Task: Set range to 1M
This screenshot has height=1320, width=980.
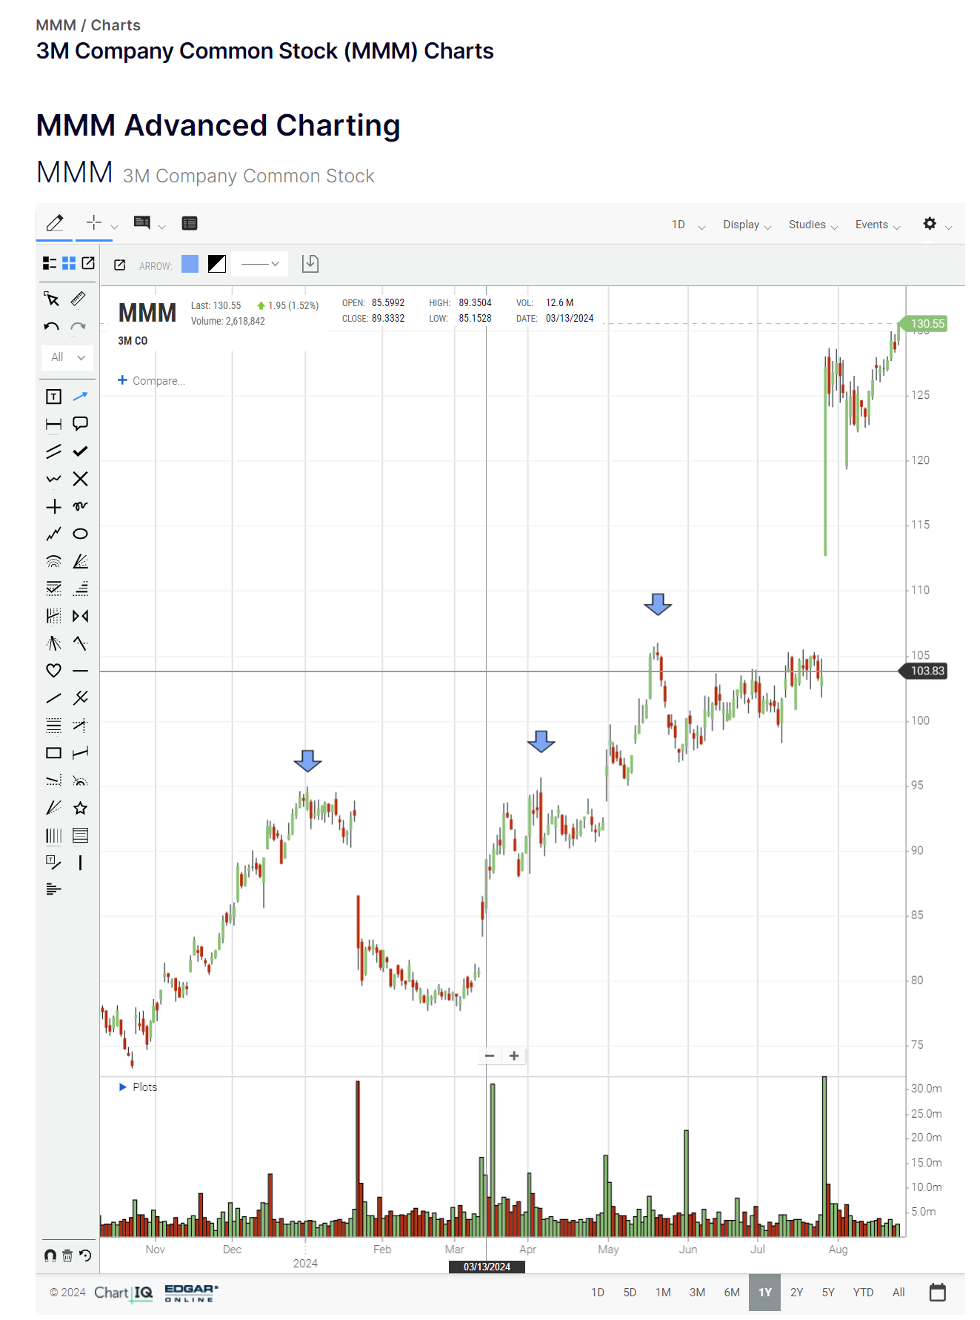Action: [x=663, y=1293]
